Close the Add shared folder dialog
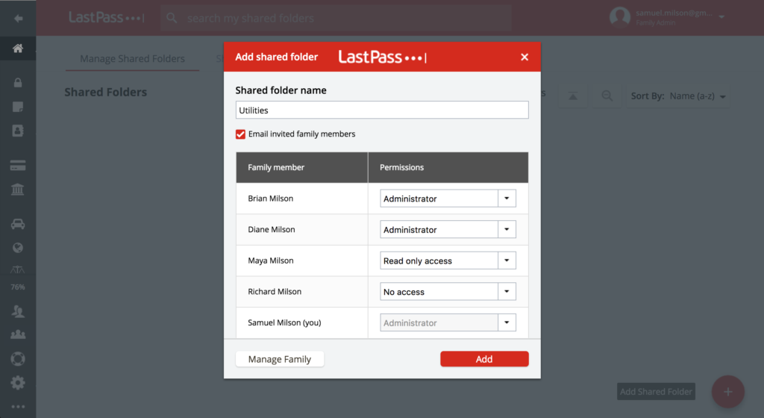Viewport: 764px width, 418px height. click(x=525, y=57)
